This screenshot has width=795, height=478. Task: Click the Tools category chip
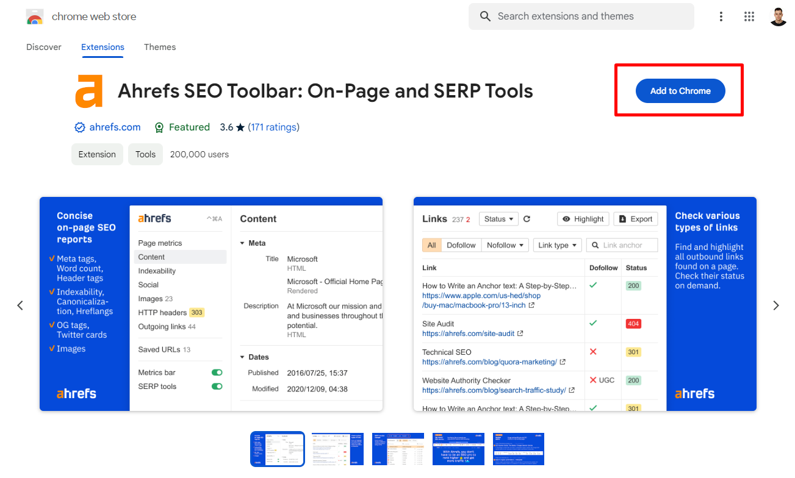click(145, 154)
